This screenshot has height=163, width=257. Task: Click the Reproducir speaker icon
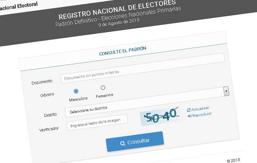190,116
